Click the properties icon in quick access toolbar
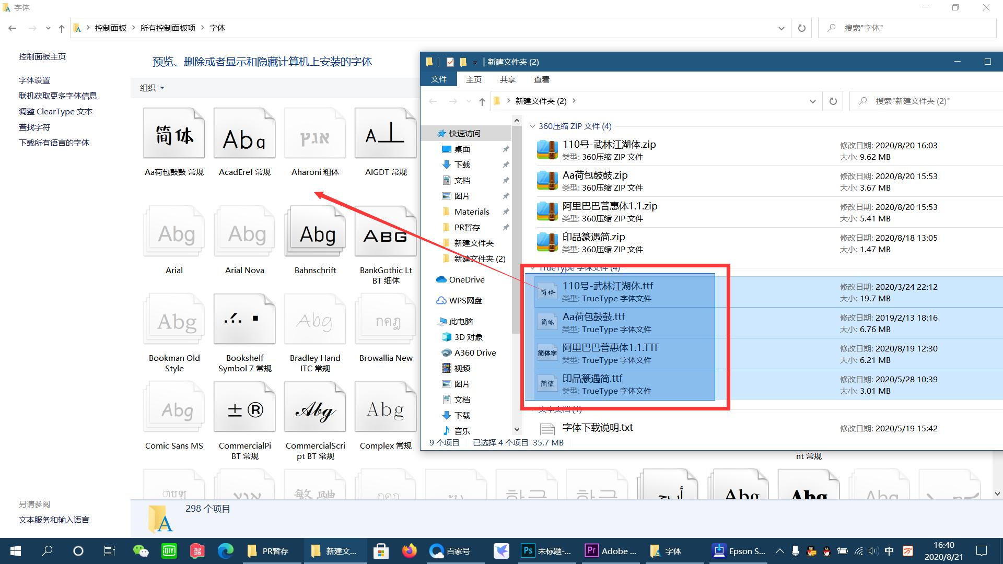This screenshot has height=564, width=1003. tap(450, 62)
